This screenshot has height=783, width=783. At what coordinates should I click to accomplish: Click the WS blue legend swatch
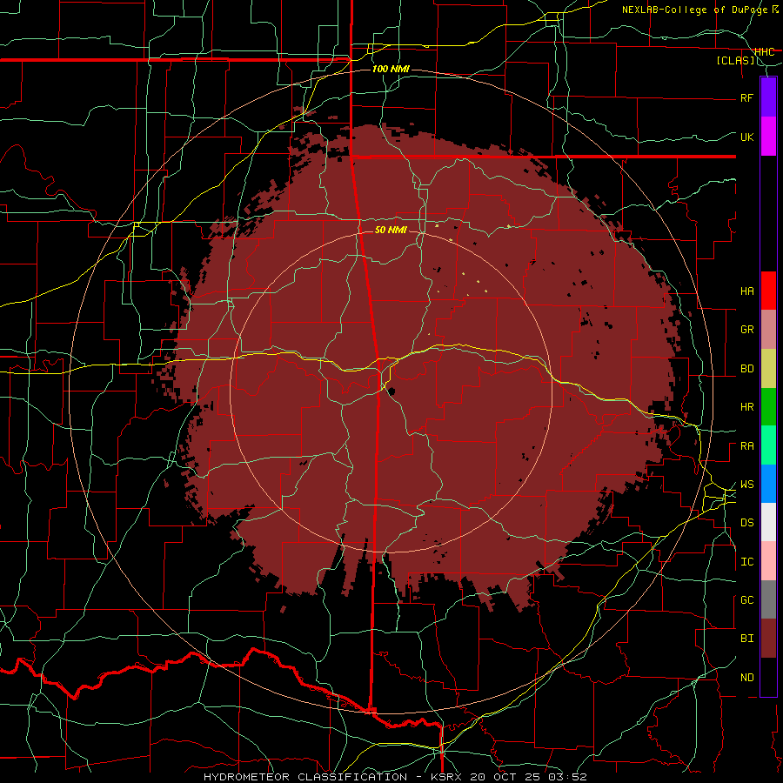pyautogui.click(x=768, y=484)
